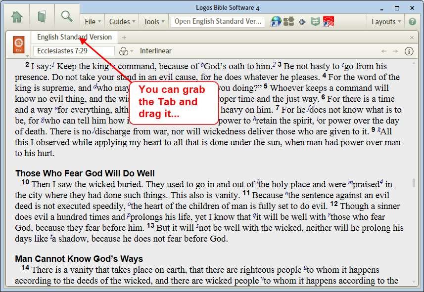Add a new tab with plus button
Image resolution: width=424 pixels, height=292 pixels.
pyautogui.click(x=124, y=38)
